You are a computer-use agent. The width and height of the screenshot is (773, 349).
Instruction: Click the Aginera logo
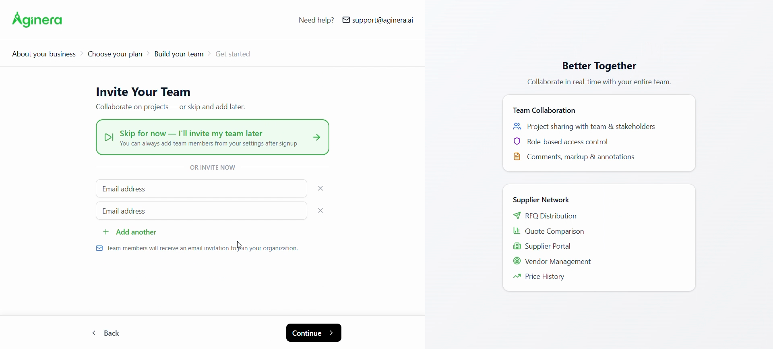(37, 20)
